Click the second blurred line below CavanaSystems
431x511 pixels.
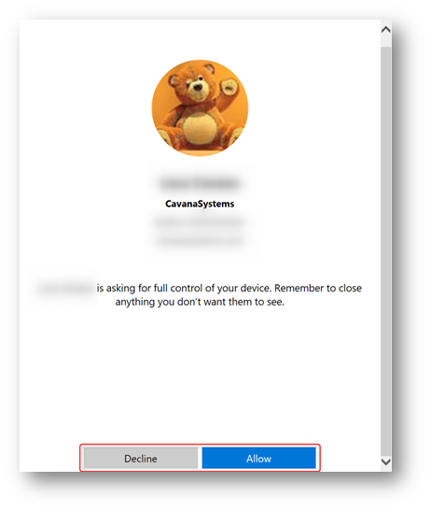(200, 241)
